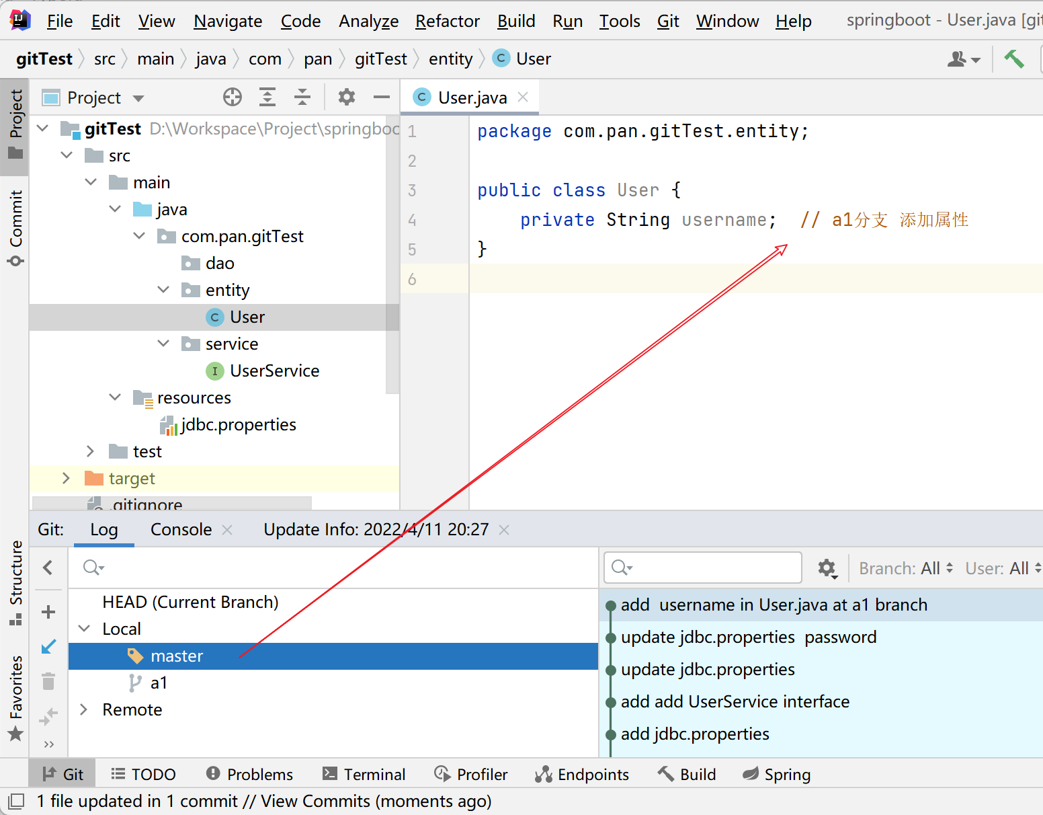The width and height of the screenshot is (1043, 815).
Task: Click the plus New Branch icon in Git log
Action: [x=48, y=612]
